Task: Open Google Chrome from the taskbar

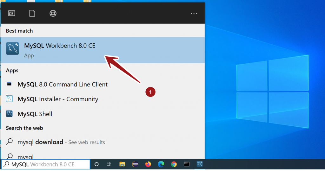Action: (174, 164)
